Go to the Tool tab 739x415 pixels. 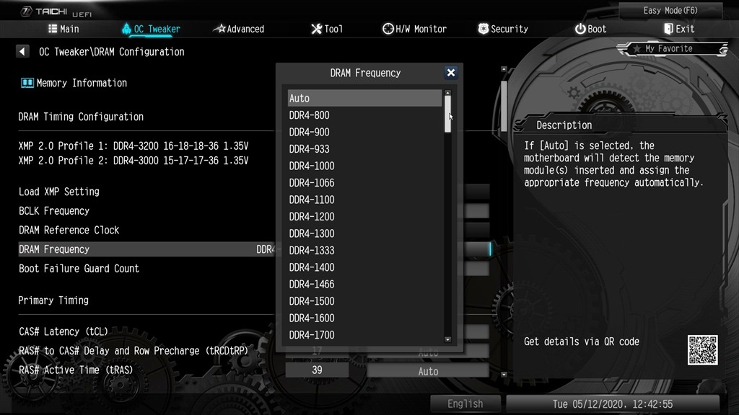tap(327, 29)
